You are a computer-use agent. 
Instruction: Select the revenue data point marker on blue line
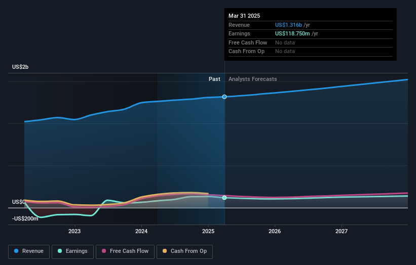224,97
